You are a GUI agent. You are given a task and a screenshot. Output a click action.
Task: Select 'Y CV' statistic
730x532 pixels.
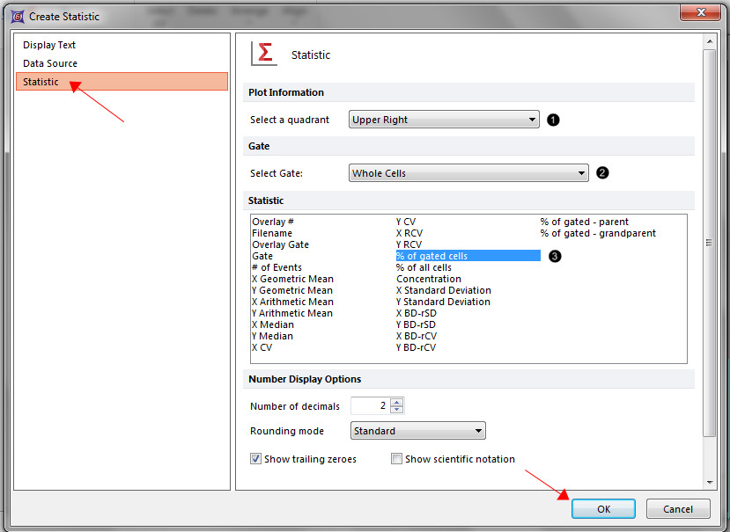coord(406,222)
